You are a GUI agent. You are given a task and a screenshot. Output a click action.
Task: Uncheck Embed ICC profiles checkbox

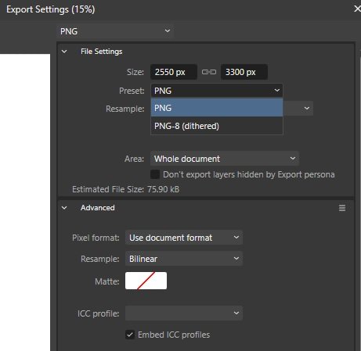coord(130,335)
